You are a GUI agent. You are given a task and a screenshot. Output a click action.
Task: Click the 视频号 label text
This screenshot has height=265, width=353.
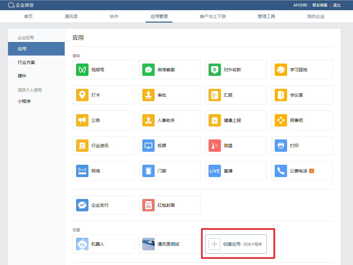click(98, 70)
